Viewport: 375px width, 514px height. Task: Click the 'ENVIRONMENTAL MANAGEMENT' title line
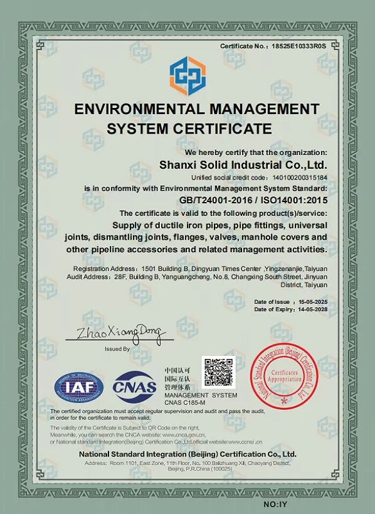tap(196, 109)
